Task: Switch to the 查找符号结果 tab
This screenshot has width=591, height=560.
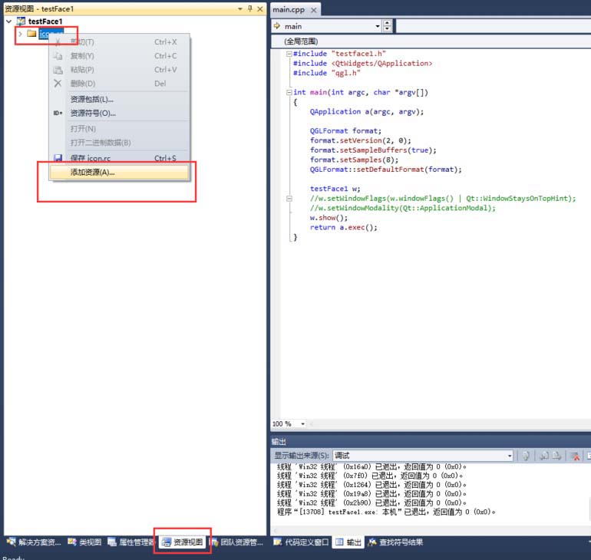Action: [x=395, y=542]
